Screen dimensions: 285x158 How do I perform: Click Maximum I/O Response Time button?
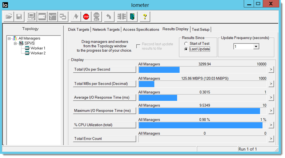105,110
